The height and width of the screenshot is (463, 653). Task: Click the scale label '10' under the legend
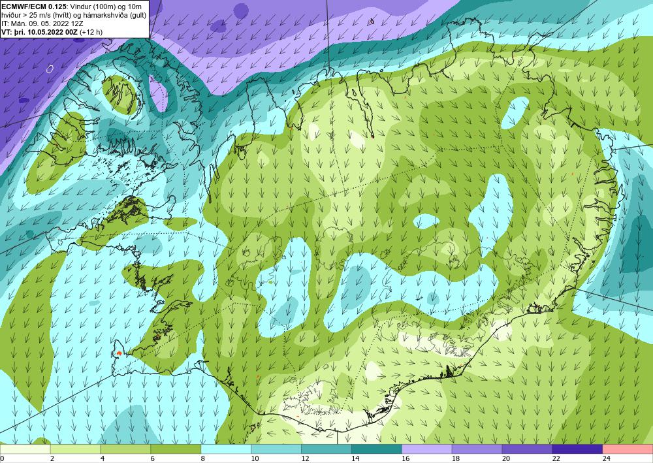pyautogui.click(x=255, y=458)
